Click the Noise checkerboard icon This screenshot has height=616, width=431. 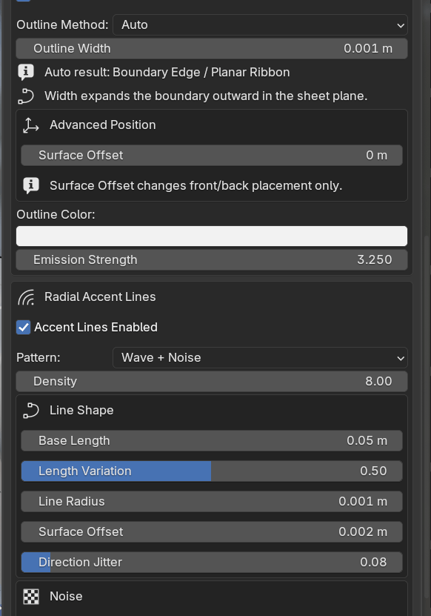[x=31, y=597]
